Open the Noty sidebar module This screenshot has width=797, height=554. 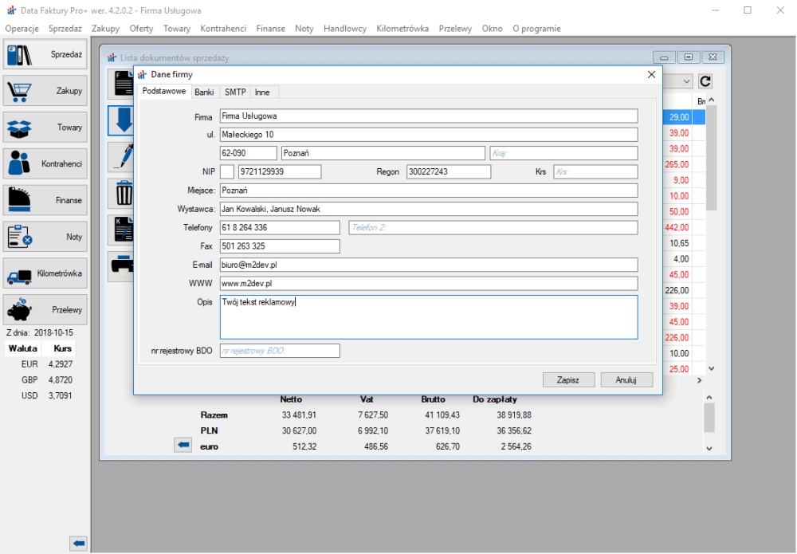(45, 237)
